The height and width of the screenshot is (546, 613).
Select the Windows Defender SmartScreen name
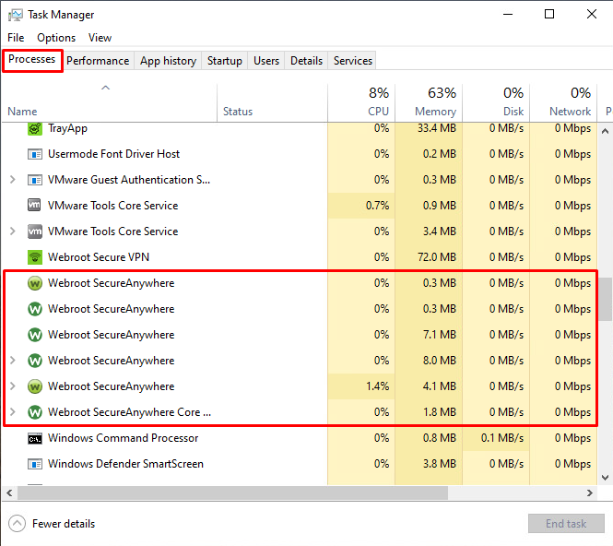click(x=125, y=464)
